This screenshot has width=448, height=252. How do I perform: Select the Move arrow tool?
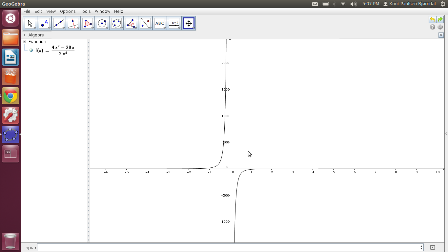(30, 23)
